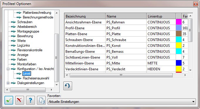Click the arrow icon beside Arbeitsbereich

tap(13, 27)
